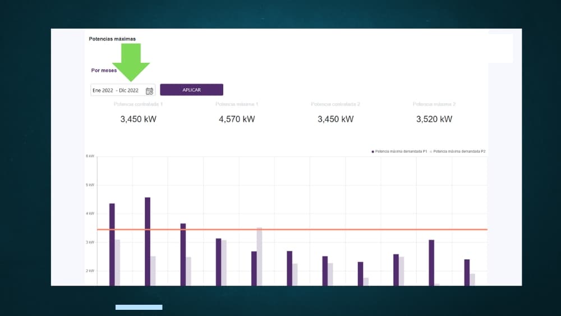Open the calendar date picker icon

point(149,90)
